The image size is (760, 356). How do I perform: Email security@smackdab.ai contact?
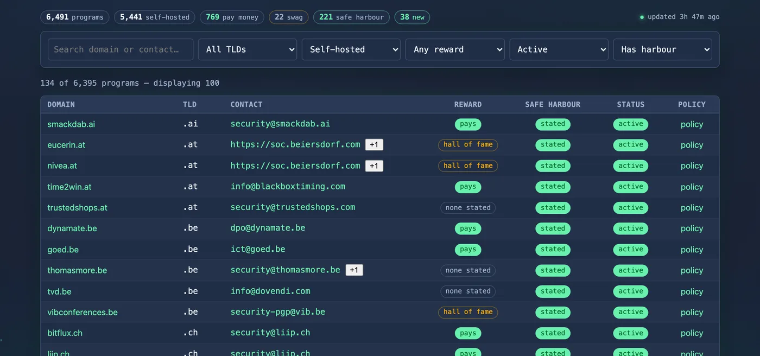click(x=281, y=124)
